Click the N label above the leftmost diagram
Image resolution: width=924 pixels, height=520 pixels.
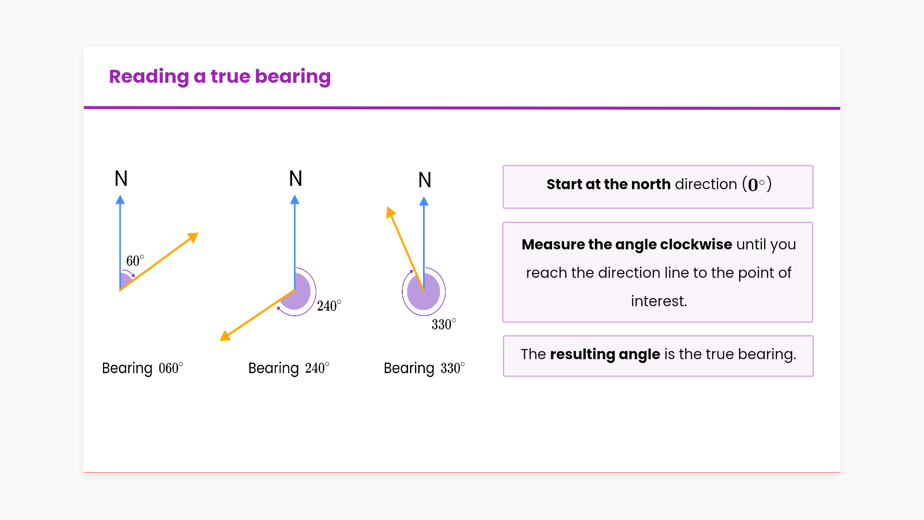[121, 179]
